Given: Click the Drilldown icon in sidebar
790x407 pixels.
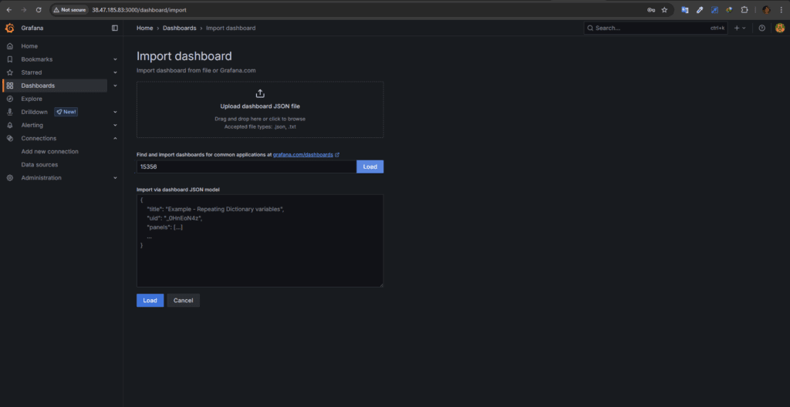Looking at the screenshot, I should click(x=9, y=112).
